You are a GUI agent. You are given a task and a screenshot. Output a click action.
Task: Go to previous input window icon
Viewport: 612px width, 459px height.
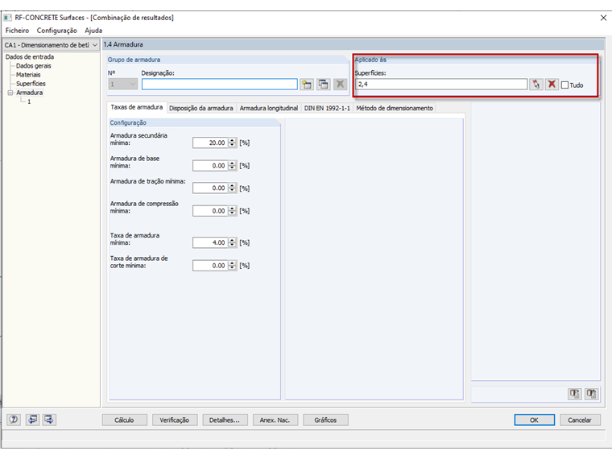tap(32, 420)
